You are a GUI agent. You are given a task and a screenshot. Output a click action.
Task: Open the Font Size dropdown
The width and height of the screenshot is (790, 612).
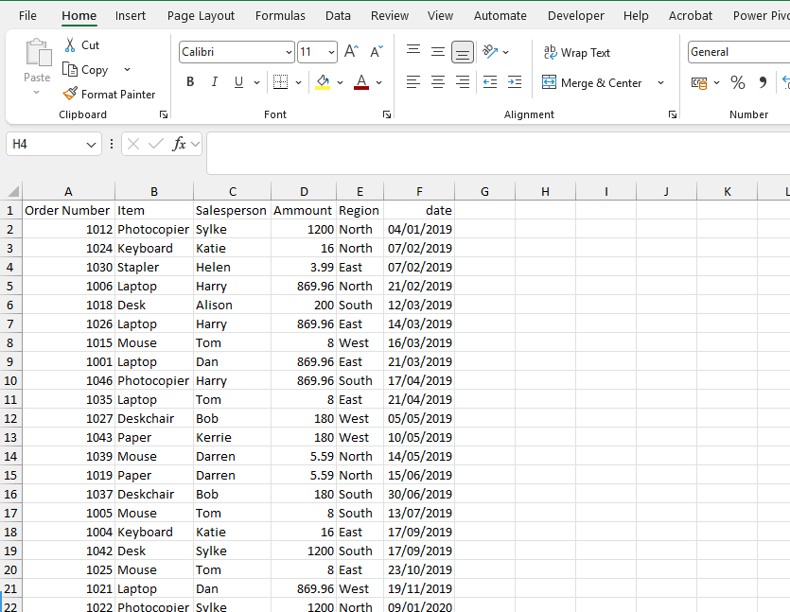328,51
